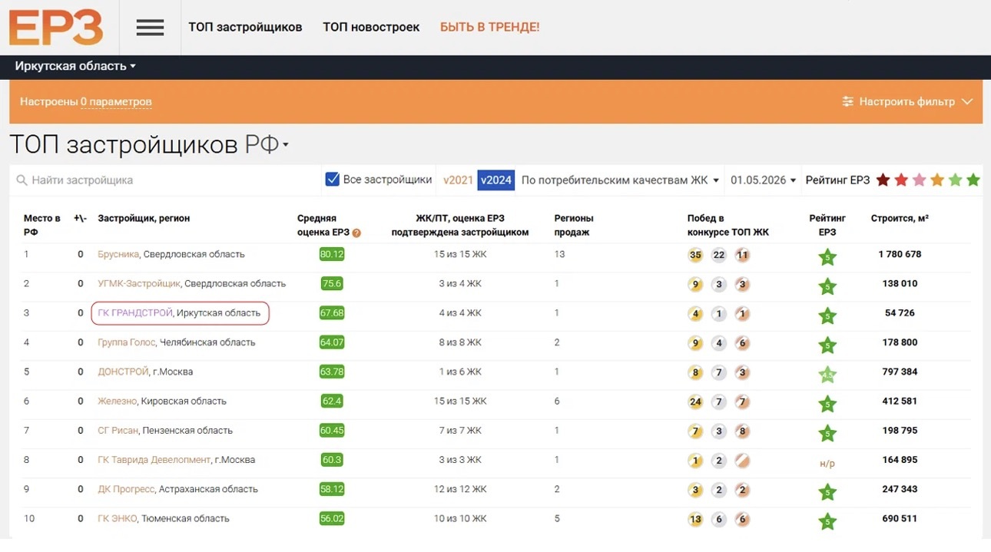Click ДОНСТРОЙ's light green rating star
The height and width of the screenshot is (552, 991).
point(827,375)
